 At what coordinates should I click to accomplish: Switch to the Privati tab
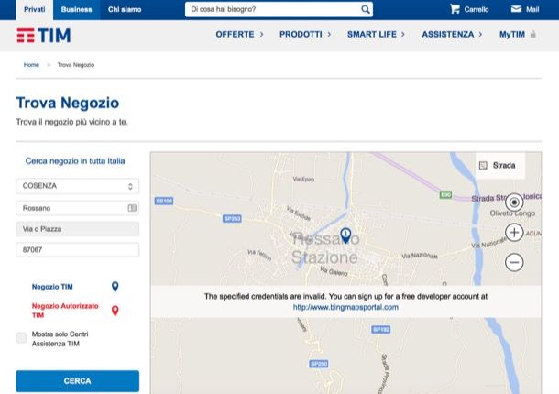[35, 10]
